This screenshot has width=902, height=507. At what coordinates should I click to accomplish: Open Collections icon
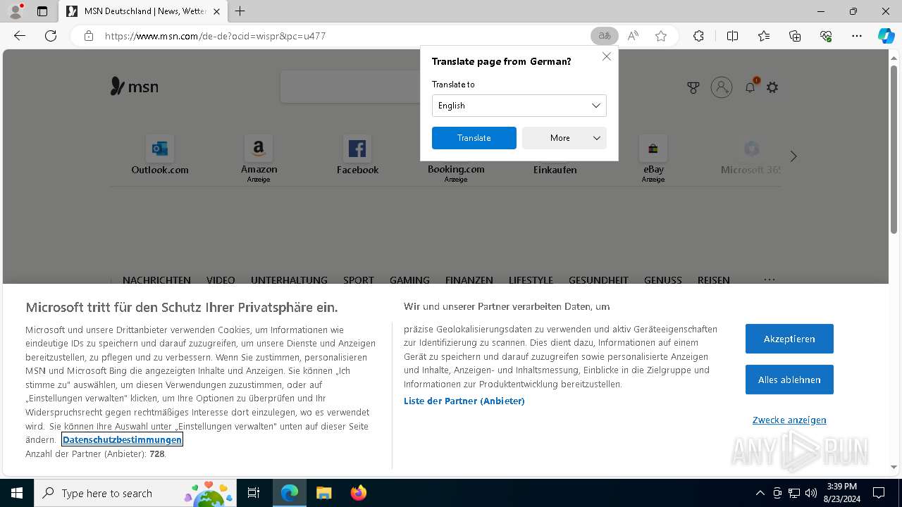point(795,36)
